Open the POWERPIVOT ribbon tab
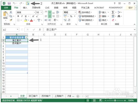Screen dimensions: 138x103 (x=116, y=8)
